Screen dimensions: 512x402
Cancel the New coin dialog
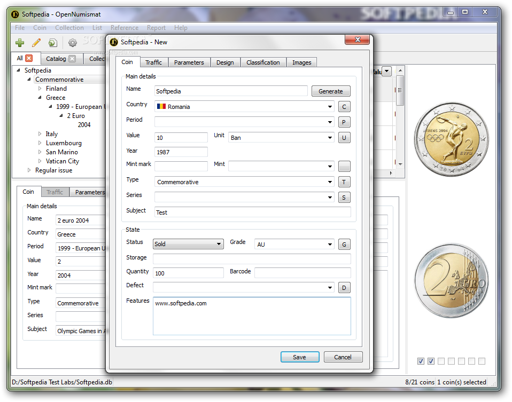pos(343,357)
